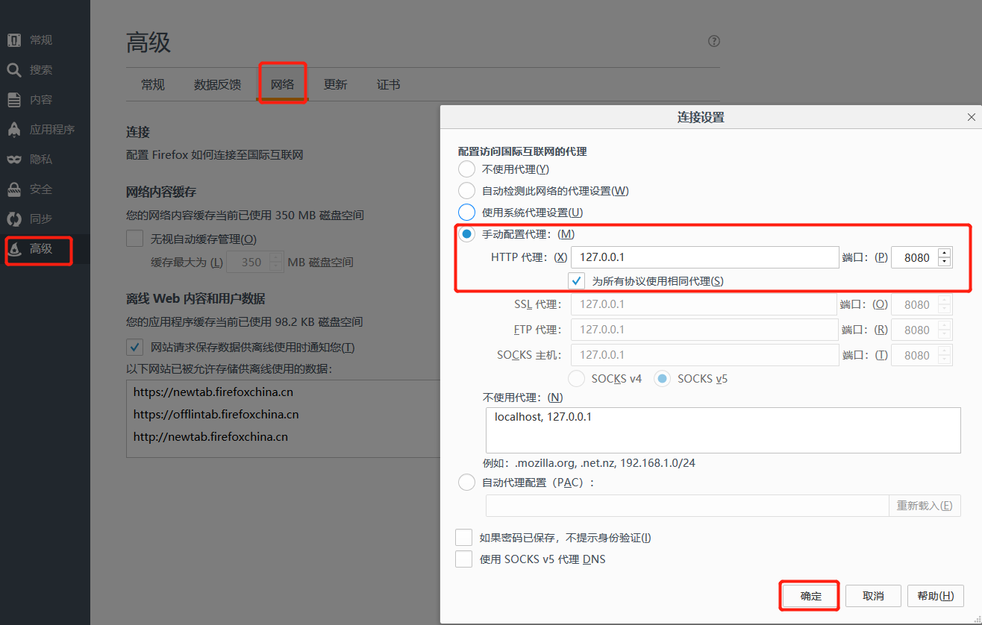Switch to the 常规 tab in 高级

[153, 84]
